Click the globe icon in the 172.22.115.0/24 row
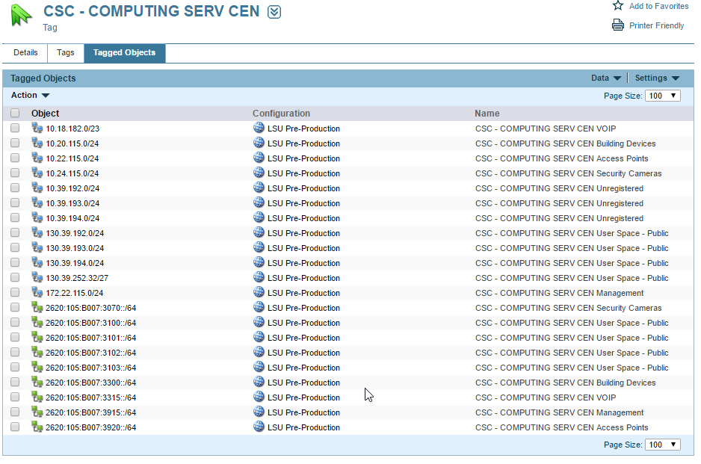This screenshot has height=464, width=701. pos(259,292)
